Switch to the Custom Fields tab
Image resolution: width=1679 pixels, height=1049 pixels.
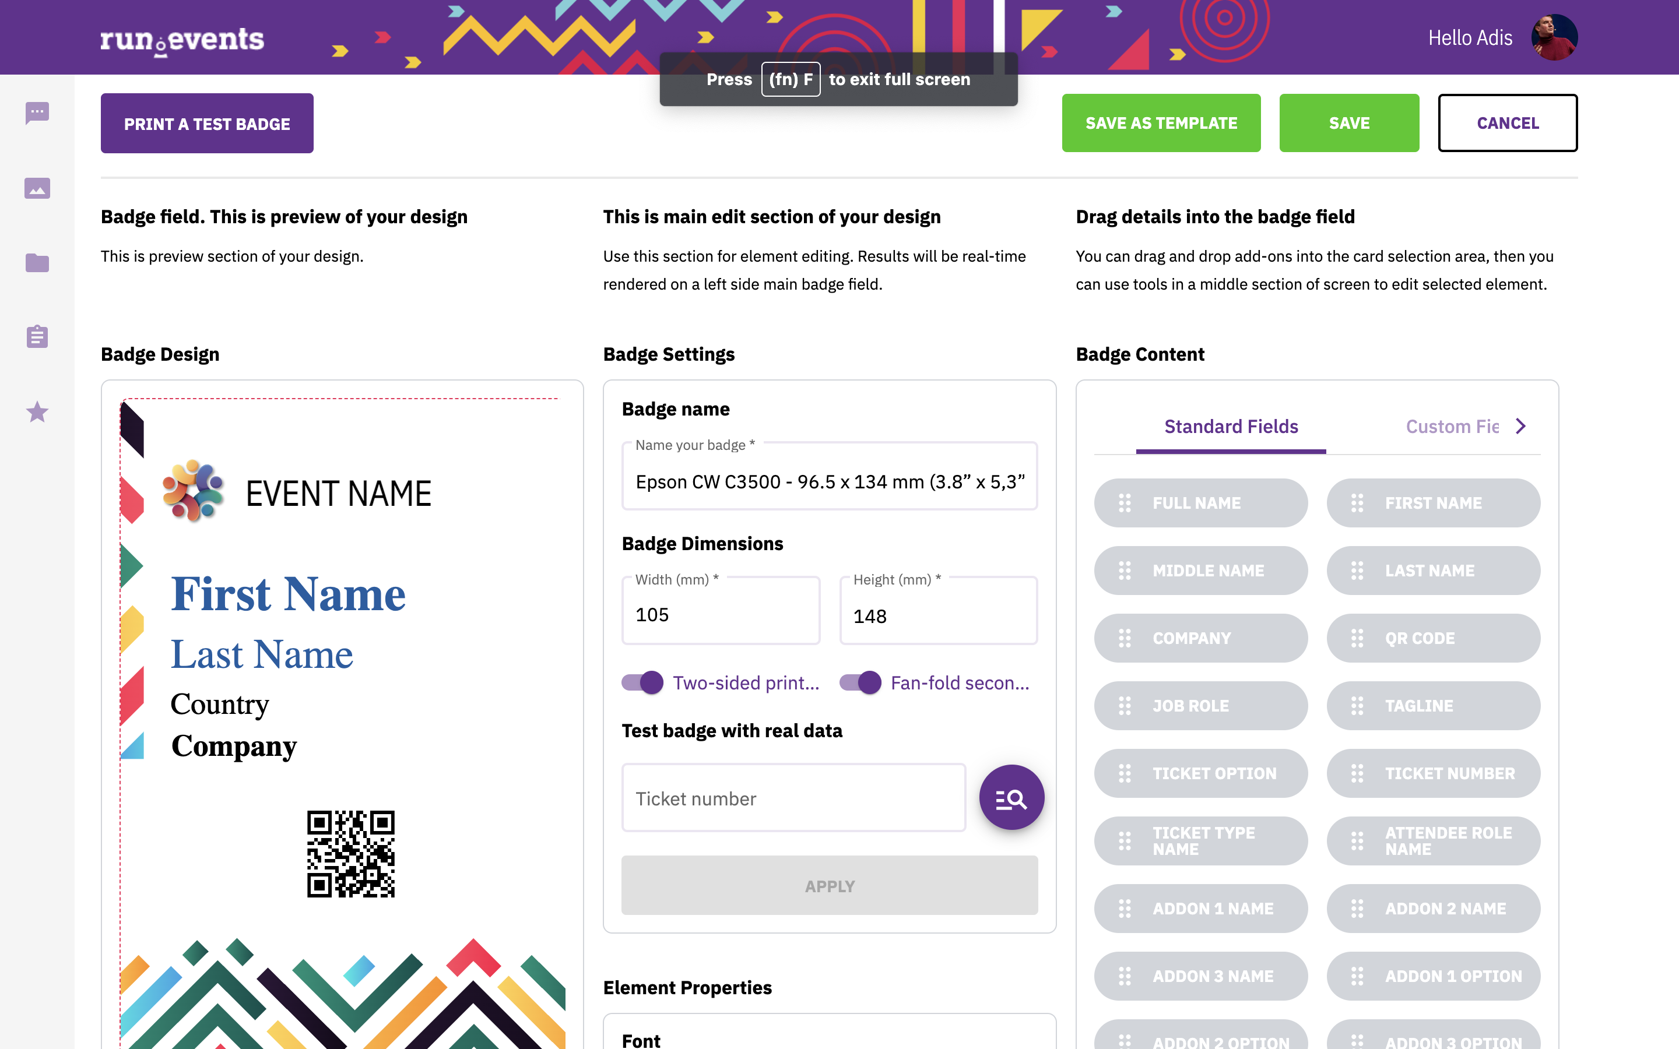coord(1452,427)
